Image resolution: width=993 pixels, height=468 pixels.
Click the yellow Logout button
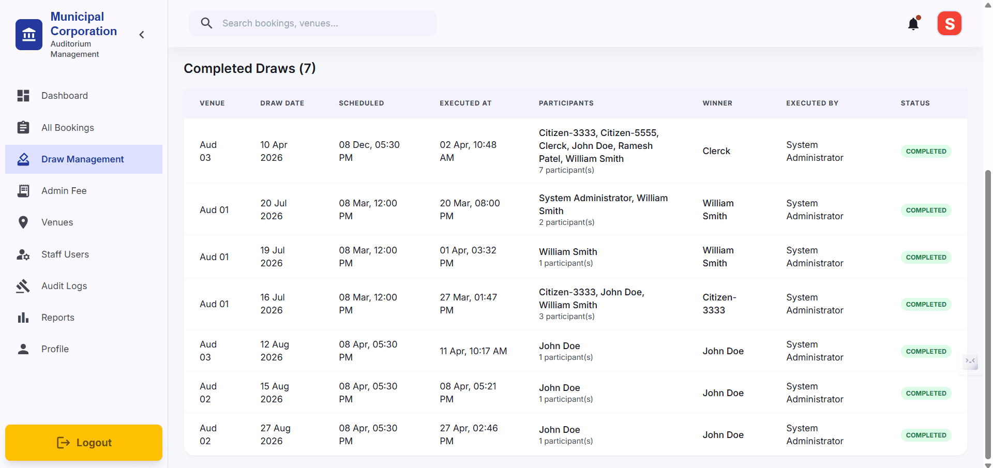tap(84, 443)
